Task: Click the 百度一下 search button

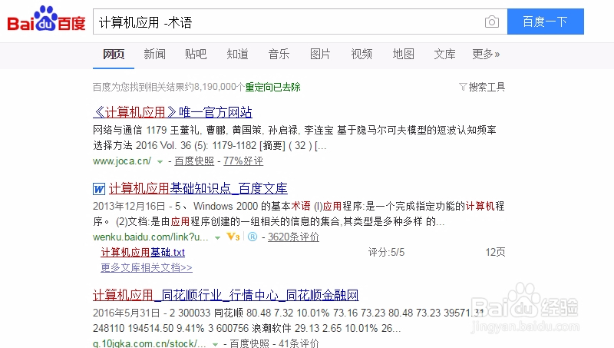Action: [x=546, y=22]
